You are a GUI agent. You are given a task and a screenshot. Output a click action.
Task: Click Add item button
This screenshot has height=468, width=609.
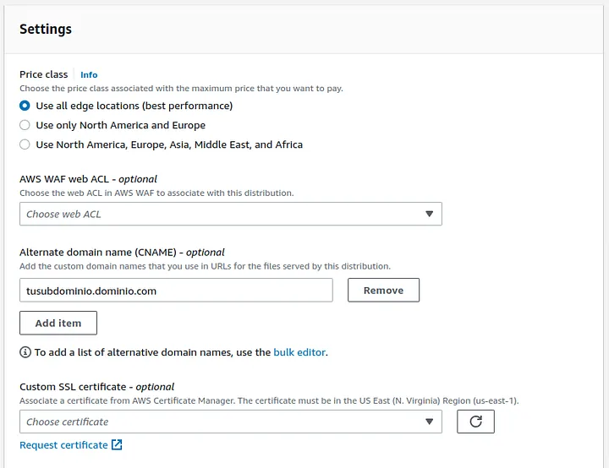58,323
